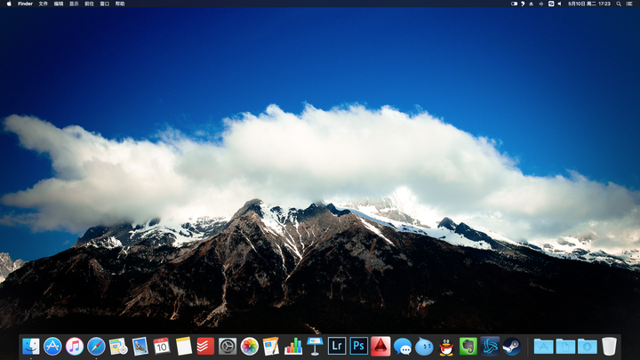Open the Finder menu in menu bar
Screen dimensions: 640x360
pos(25,4)
